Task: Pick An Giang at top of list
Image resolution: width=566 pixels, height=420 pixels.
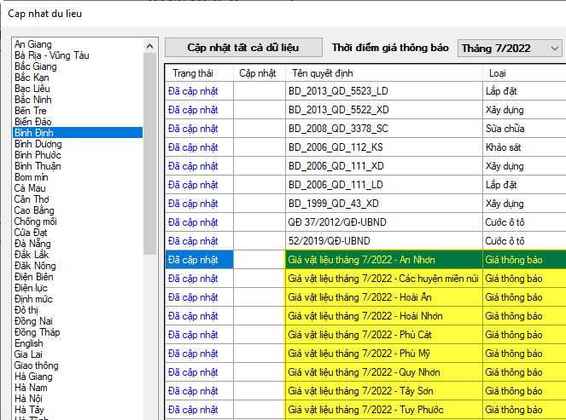Action: (33, 44)
